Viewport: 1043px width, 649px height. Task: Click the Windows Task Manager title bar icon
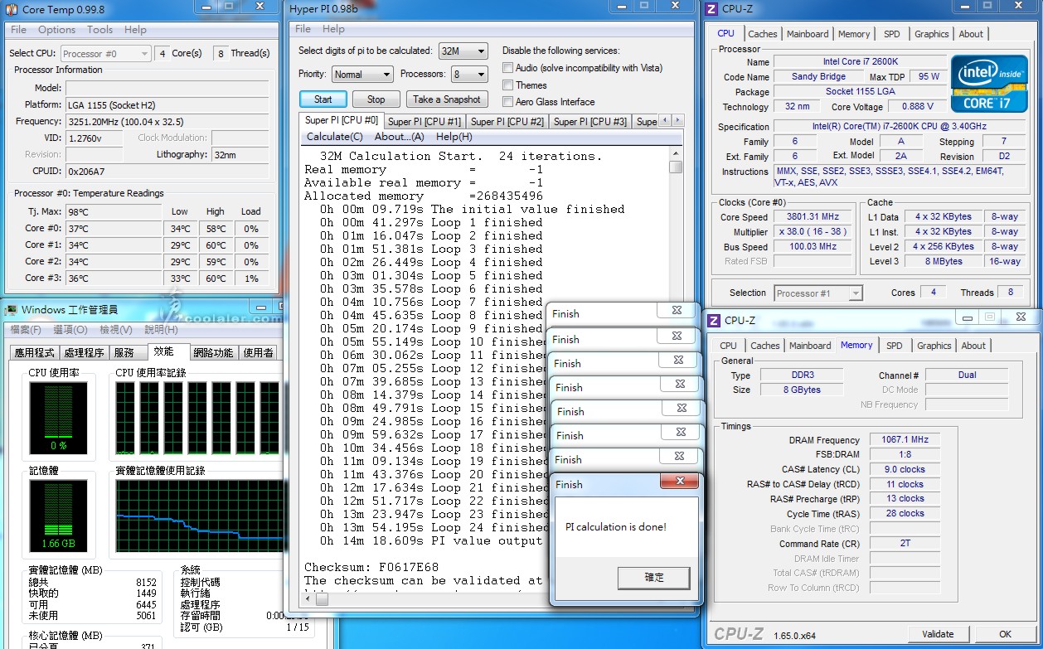click(x=11, y=310)
